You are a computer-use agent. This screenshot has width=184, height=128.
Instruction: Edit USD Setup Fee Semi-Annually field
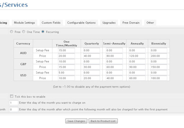(114, 73)
